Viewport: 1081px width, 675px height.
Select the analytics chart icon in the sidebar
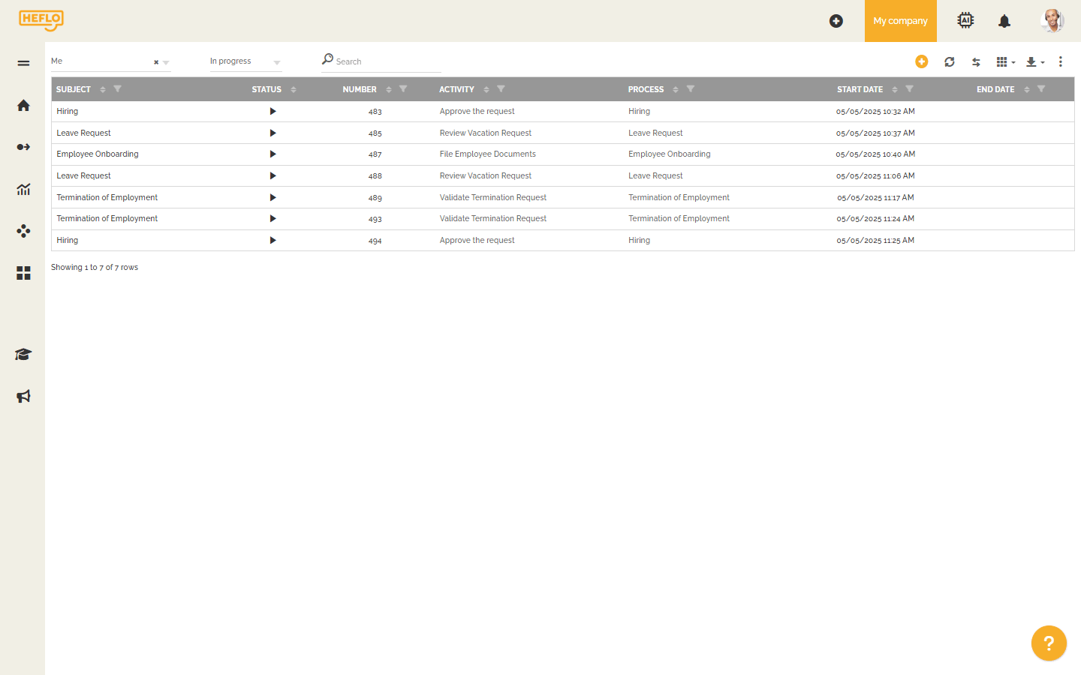[x=23, y=189]
